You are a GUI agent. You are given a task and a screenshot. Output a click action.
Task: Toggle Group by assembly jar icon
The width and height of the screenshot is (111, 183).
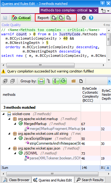coord(41,81)
